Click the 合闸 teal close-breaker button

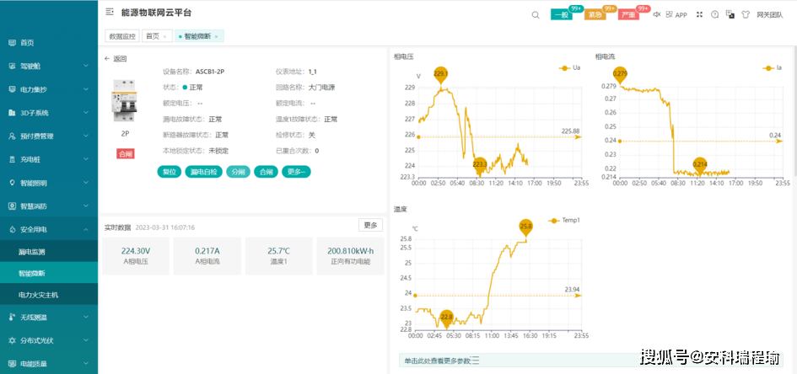tap(266, 172)
